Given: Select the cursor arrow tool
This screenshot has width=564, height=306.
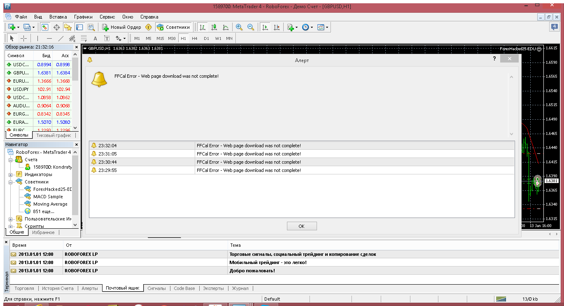Looking at the screenshot, I should pos(12,38).
